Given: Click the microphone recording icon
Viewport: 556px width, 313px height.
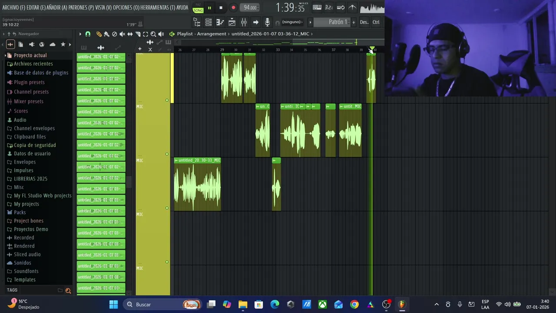Looking at the screenshot, I should tap(267, 22).
